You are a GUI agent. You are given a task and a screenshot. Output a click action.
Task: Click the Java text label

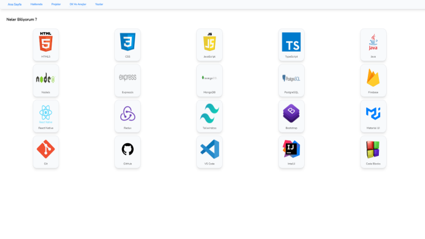[373, 56]
